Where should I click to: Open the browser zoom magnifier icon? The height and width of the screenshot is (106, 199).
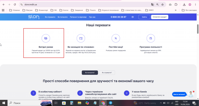pyautogui.click(x=158, y=5)
